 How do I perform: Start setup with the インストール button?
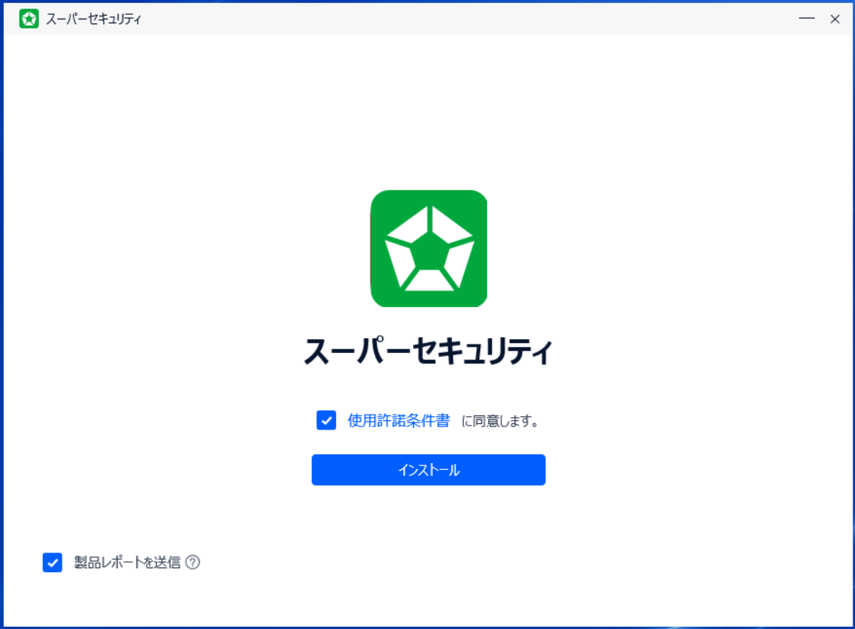coord(429,470)
